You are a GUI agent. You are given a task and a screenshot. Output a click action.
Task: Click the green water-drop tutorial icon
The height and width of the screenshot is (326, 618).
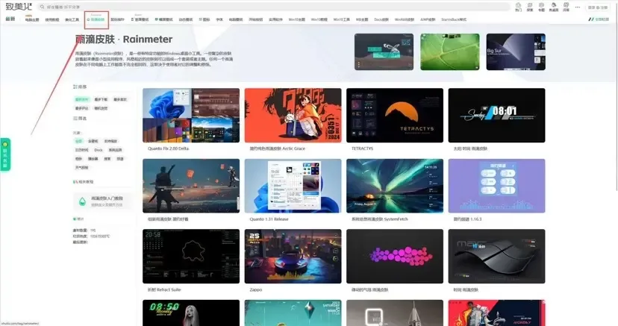point(82,201)
